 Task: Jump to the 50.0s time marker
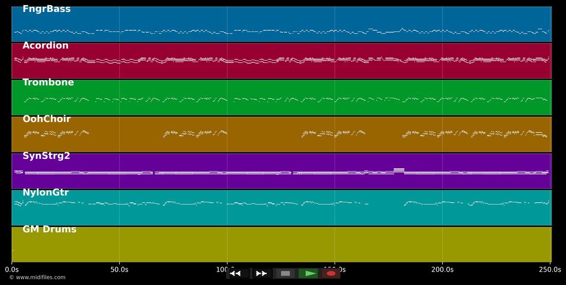point(119,270)
